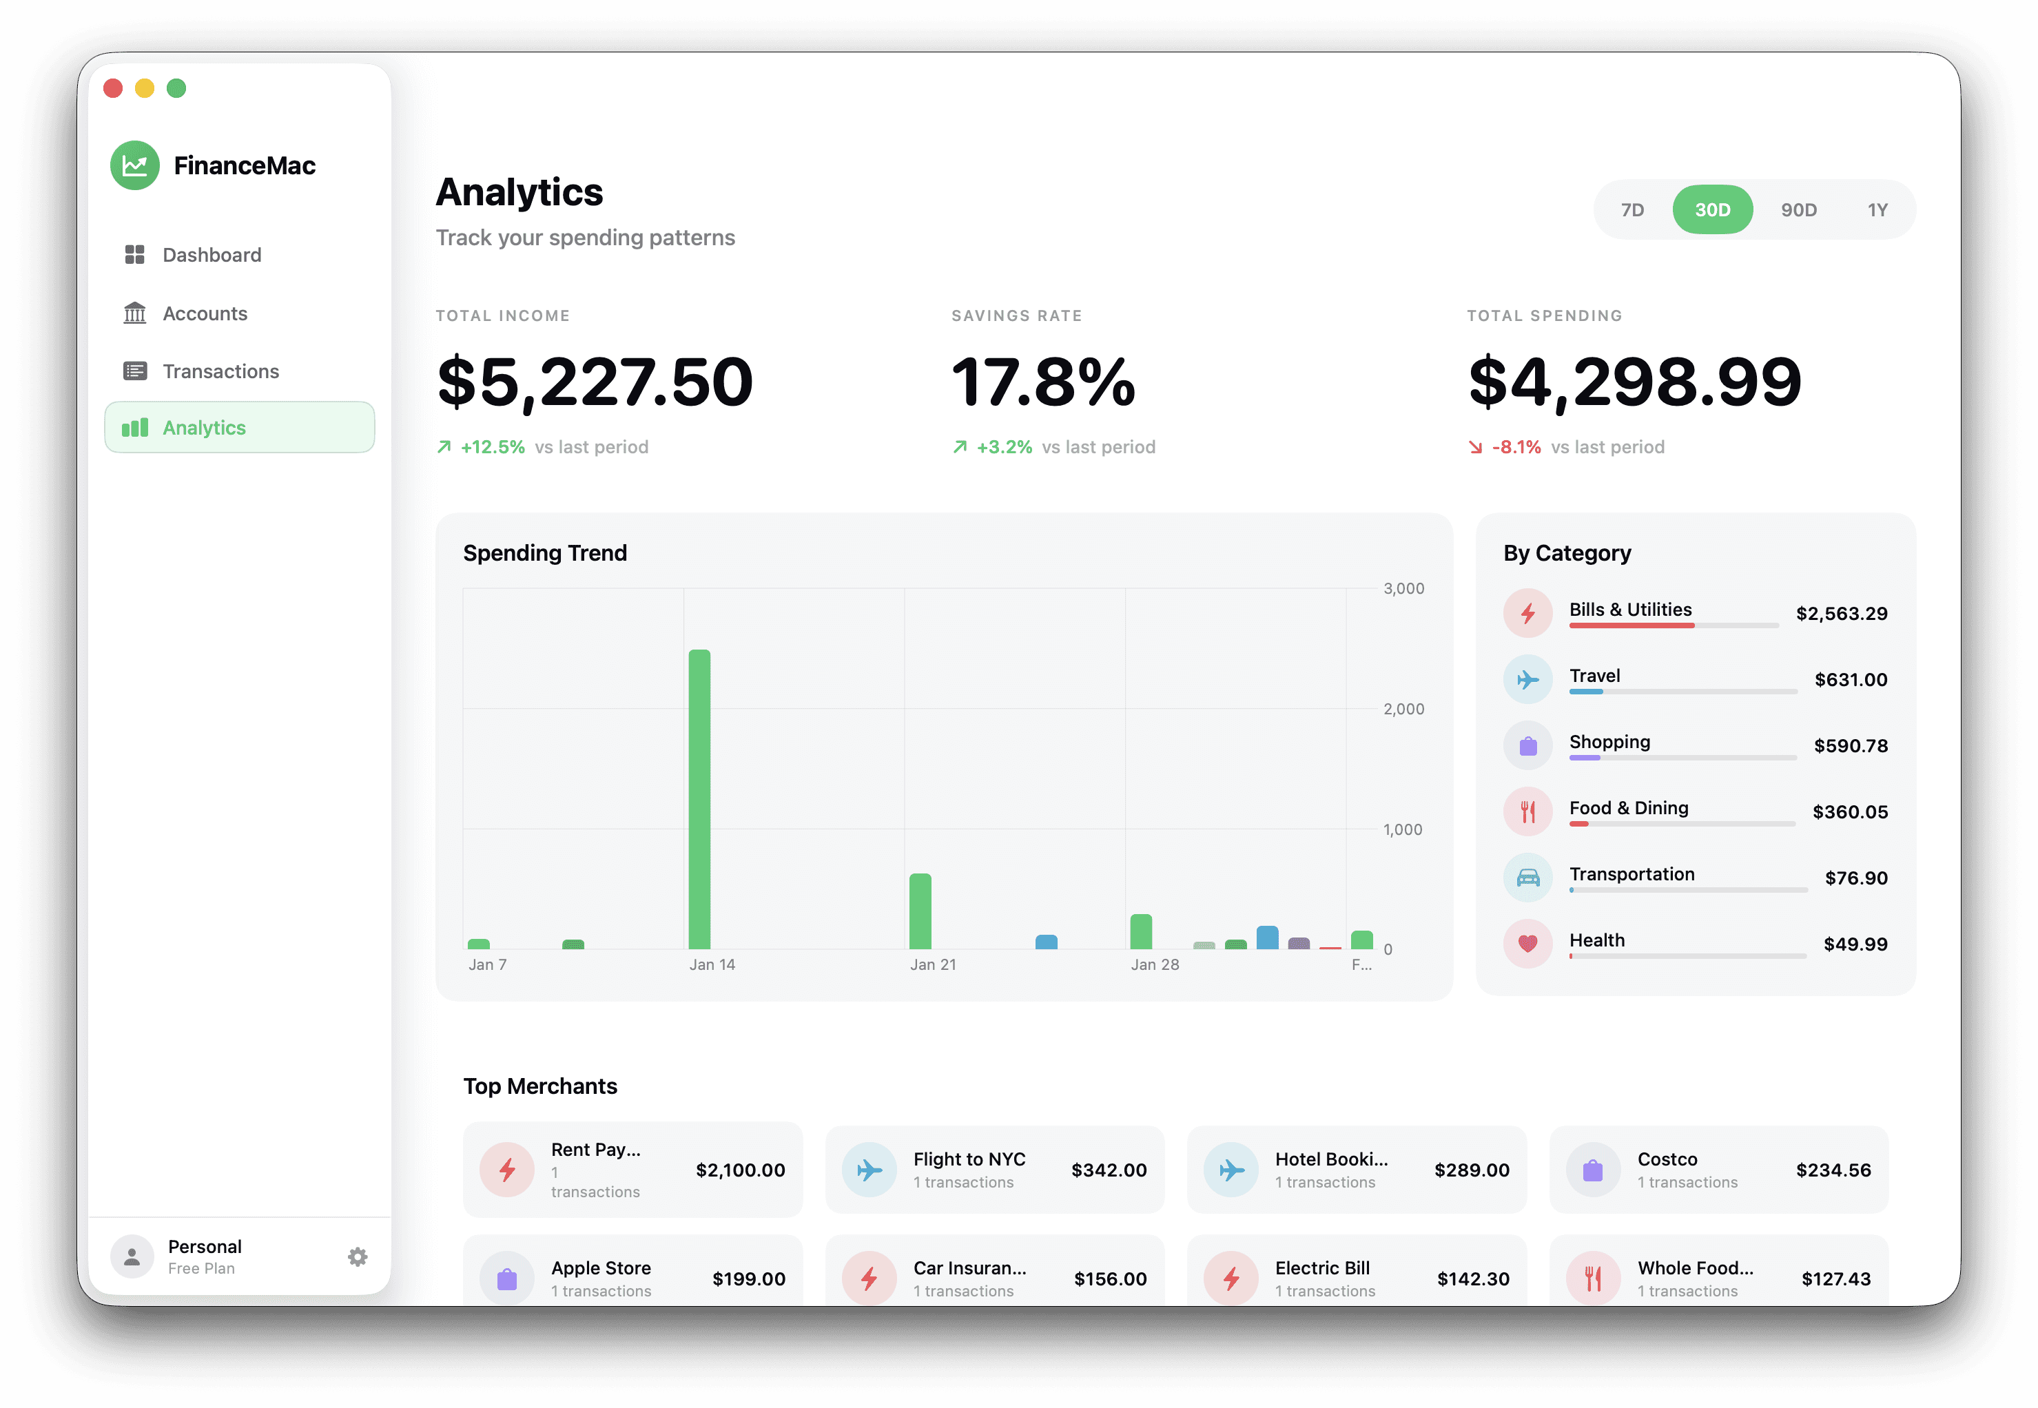This screenshot has width=2038, height=1408.
Task: Click the Bills & Utilities lightning icon
Action: pyautogui.click(x=1527, y=613)
